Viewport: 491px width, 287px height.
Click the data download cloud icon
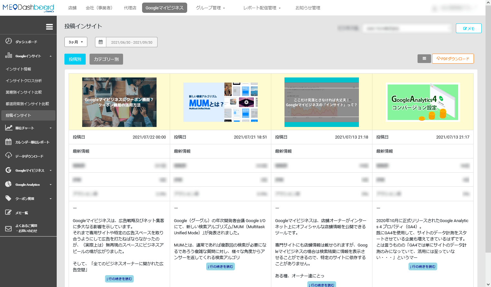click(x=9, y=156)
